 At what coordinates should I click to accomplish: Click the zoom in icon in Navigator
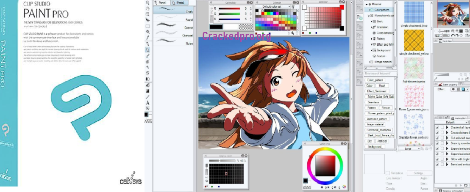click(457, 31)
